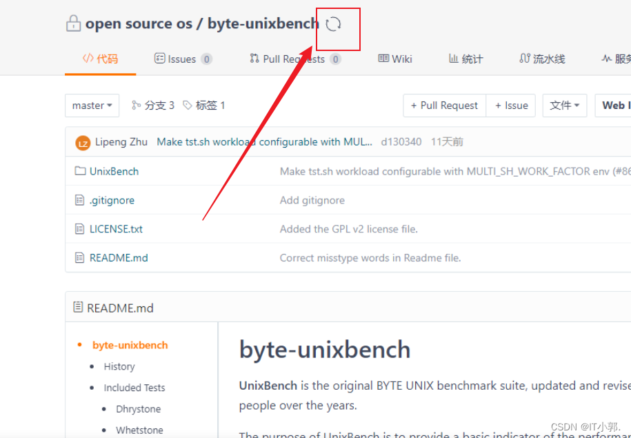The height and width of the screenshot is (438, 631).
Task: Expand the master branch dropdown
Action: coord(92,106)
